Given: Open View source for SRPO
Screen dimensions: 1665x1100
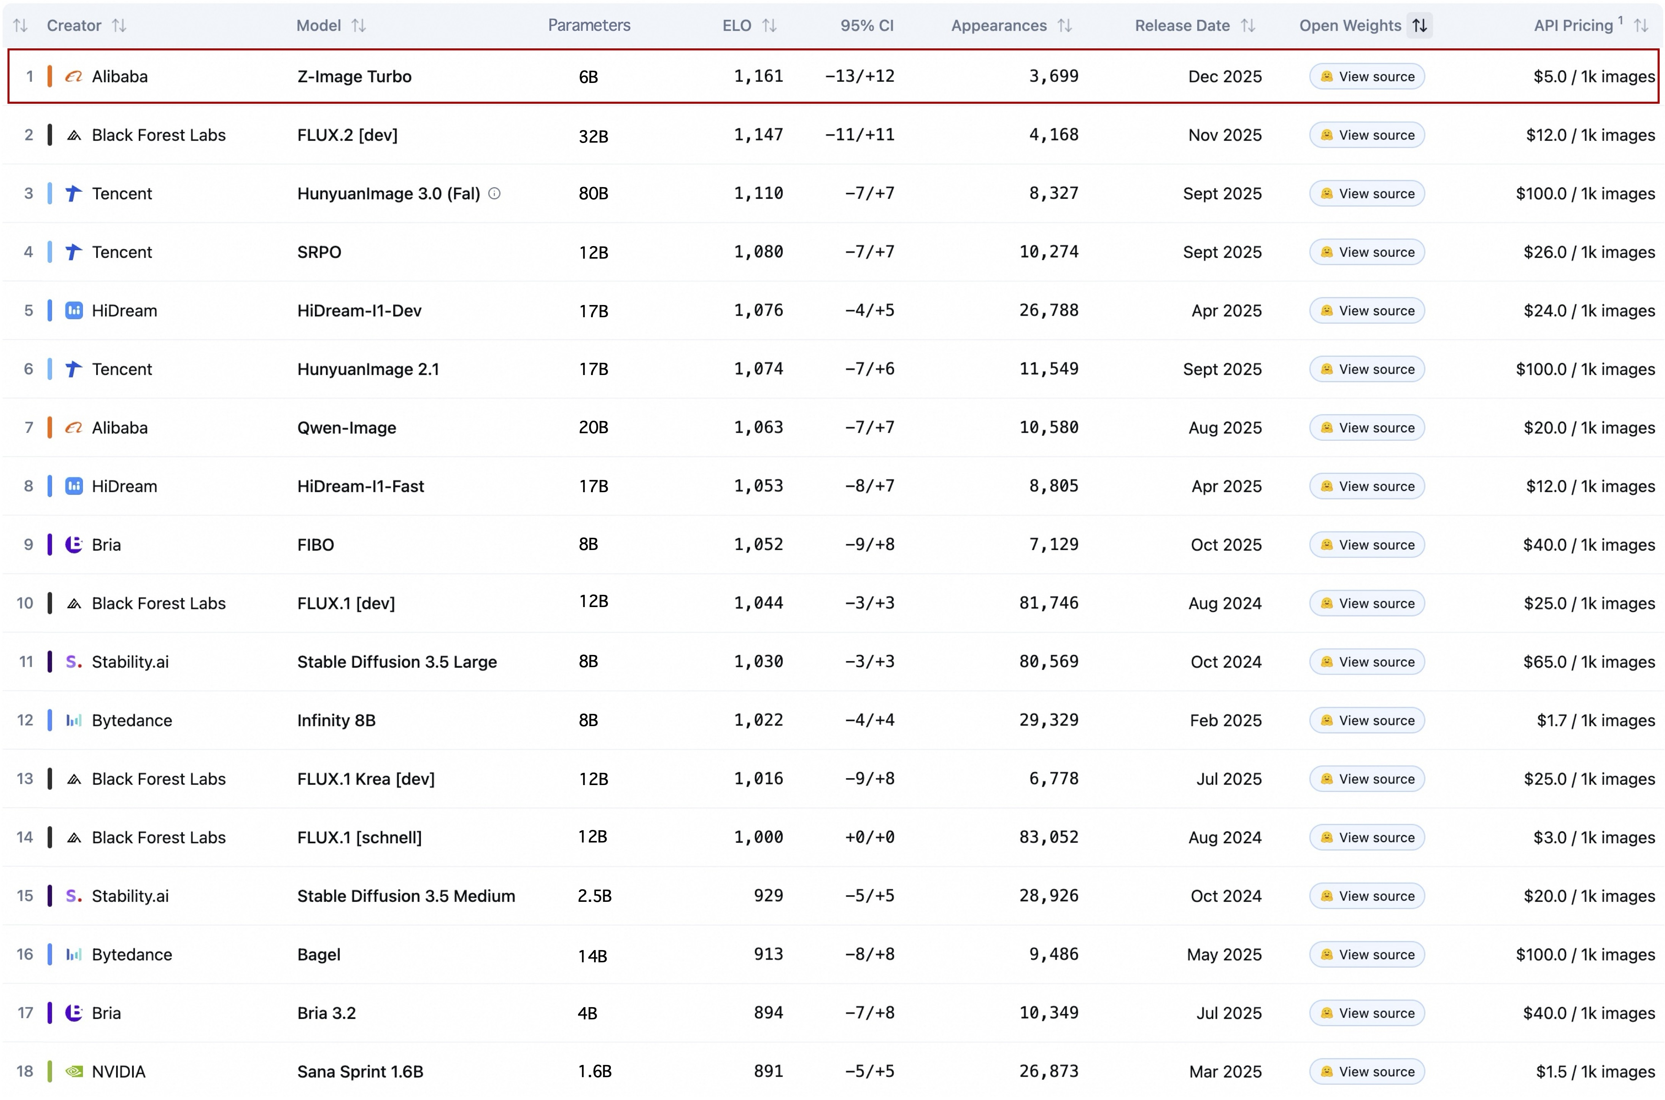Looking at the screenshot, I should pyautogui.click(x=1367, y=253).
